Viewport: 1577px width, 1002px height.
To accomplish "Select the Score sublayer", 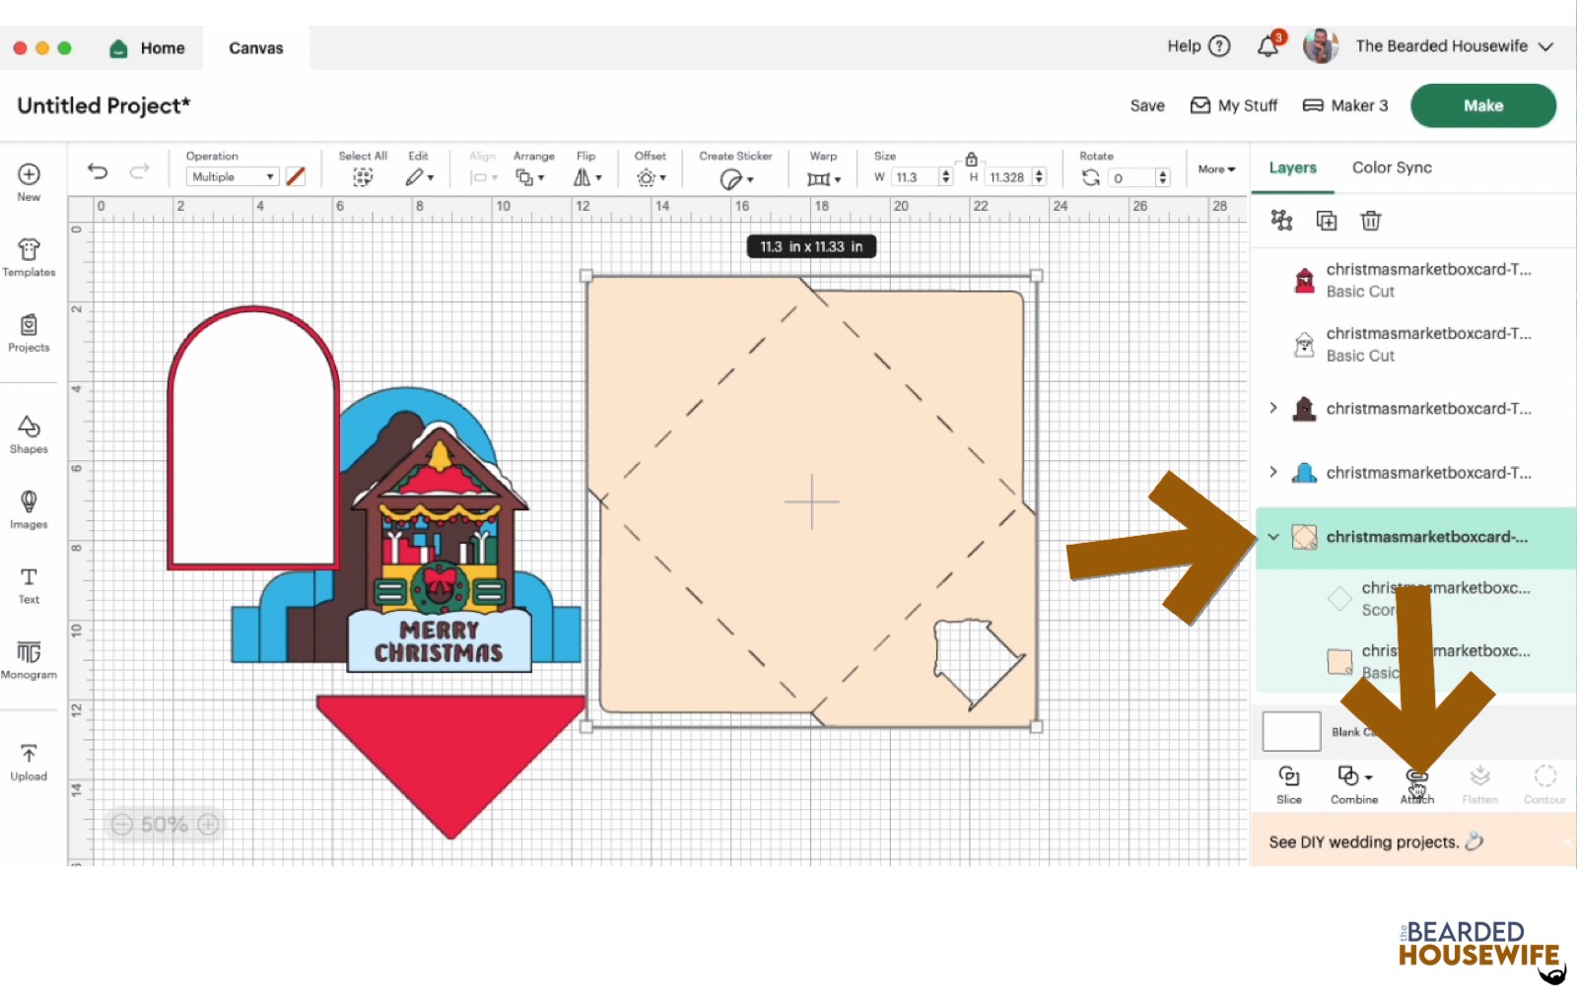I will 1414,598.
